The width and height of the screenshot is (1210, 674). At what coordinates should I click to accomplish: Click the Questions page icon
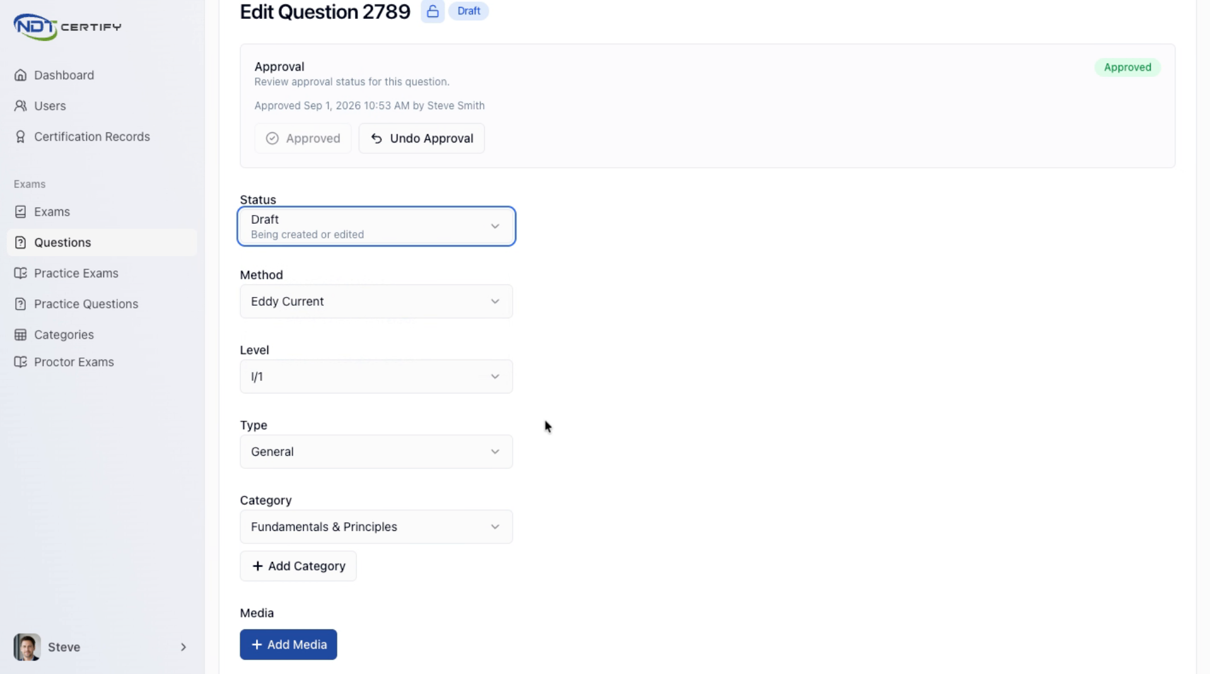21,243
